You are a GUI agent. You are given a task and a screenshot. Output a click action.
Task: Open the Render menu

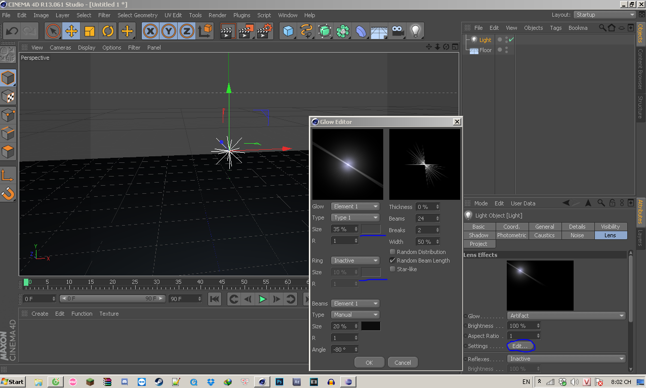point(217,15)
